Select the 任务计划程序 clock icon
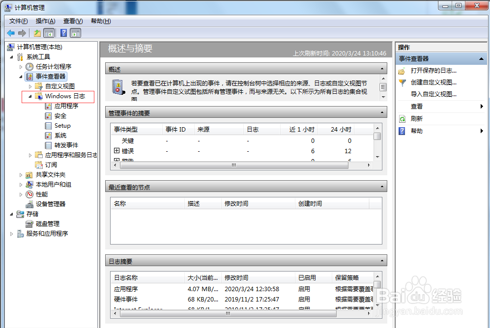This screenshot has width=490, height=328. [29, 66]
